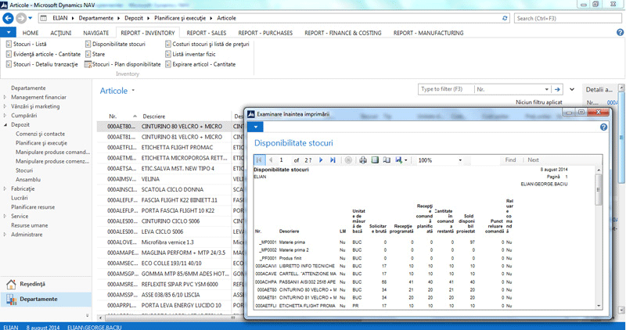This screenshot has height=330, width=626.
Task: Open Listă inventar fizic report
Action: point(190,54)
